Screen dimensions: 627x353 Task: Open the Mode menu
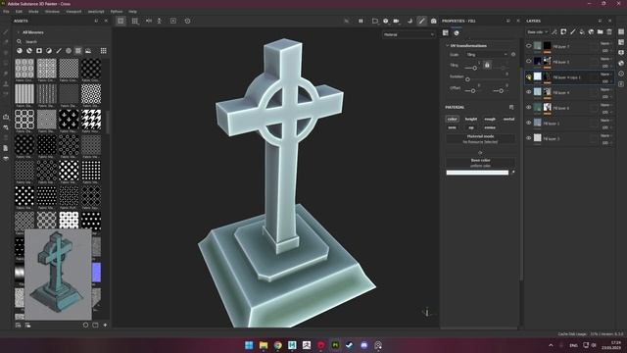[x=33, y=12]
